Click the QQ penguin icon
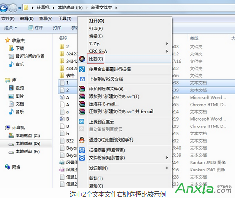The height and width of the screenshot is (198, 235). 82,140
